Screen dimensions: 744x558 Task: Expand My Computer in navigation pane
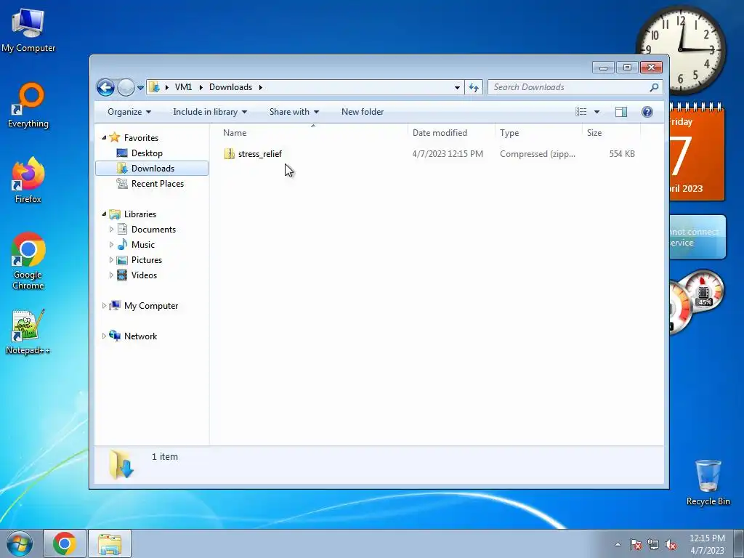pos(104,306)
